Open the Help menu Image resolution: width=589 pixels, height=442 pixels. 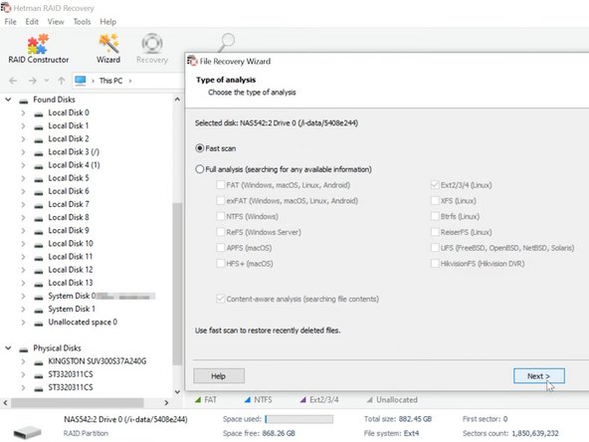click(x=107, y=22)
